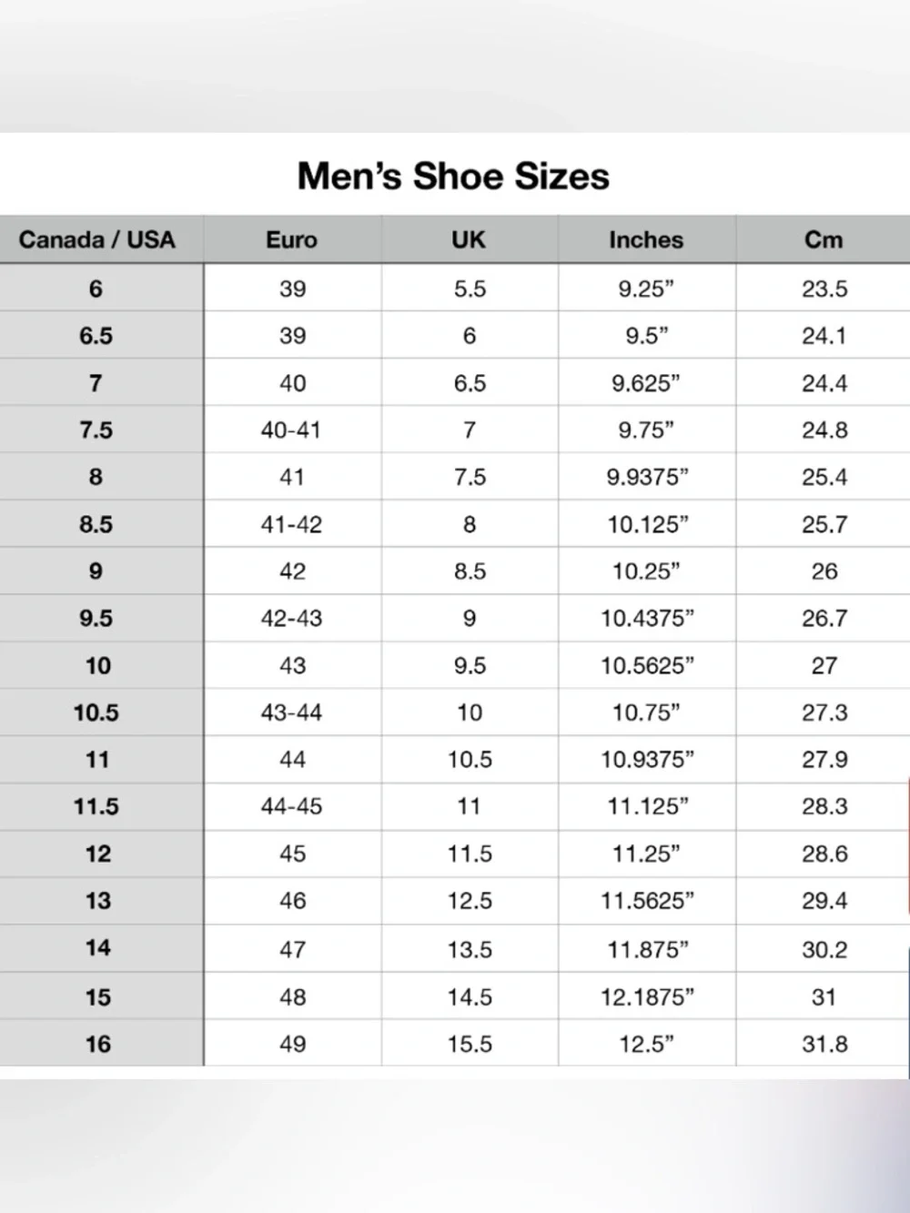Click USA size 16 row label
Image resolution: width=910 pixels, height=1213 pixels.
tap(97, 1044)
